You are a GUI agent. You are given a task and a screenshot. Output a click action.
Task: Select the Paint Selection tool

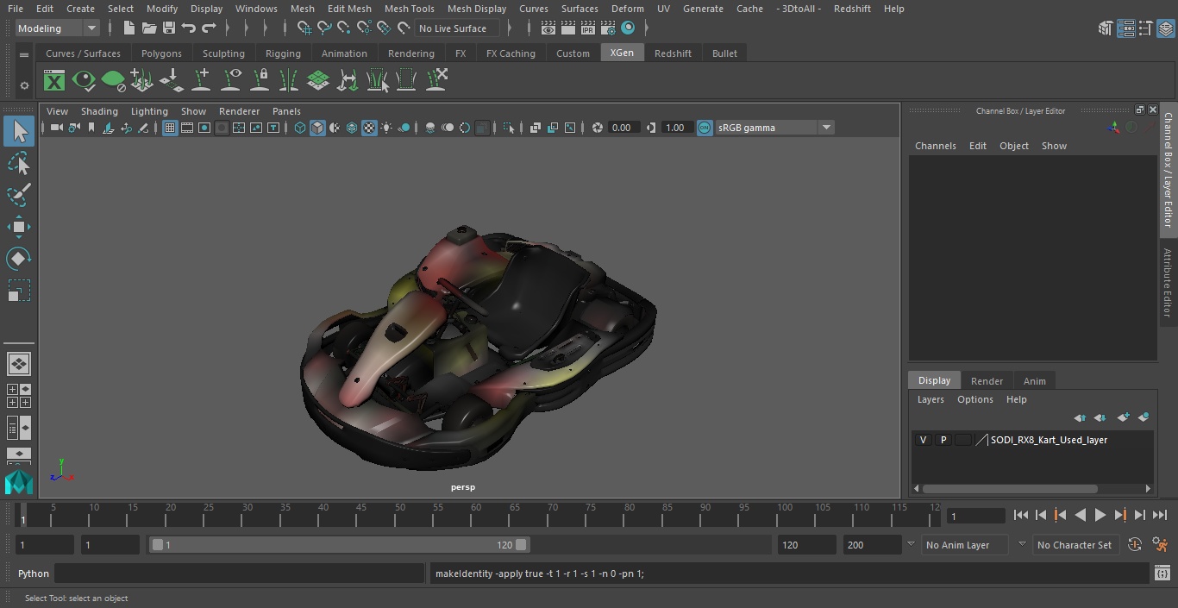pyautogui.click(x=18, y=195)
